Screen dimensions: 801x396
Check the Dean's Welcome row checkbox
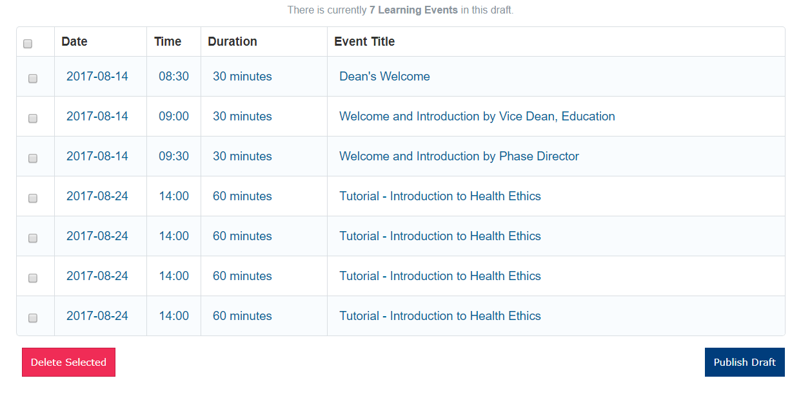[33, 79]
